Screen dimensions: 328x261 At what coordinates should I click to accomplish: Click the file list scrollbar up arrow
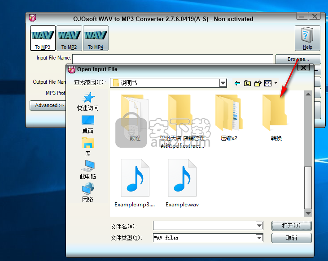tap(308, 94)
